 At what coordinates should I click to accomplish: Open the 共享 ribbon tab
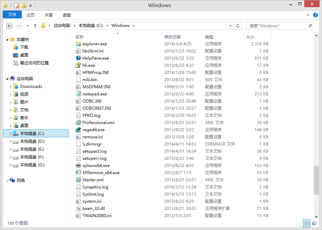[49, 15]
